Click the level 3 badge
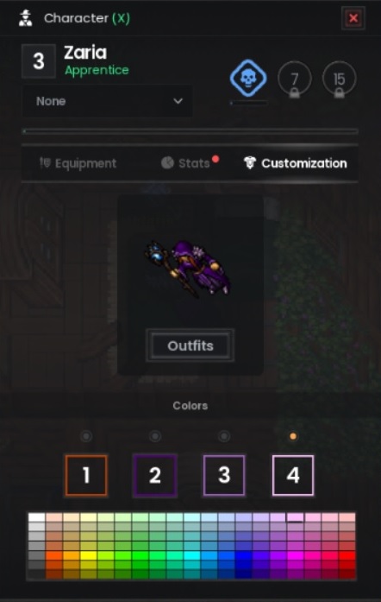Image resolution: width=381 pixels, height=602 pixels. click(39, 61)
